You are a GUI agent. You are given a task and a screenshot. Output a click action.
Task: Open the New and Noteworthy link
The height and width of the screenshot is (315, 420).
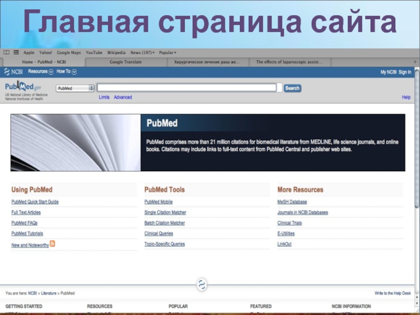coord(30,245)
